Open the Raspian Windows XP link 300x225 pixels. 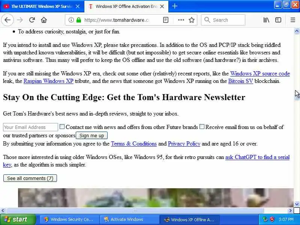[48, 81]
